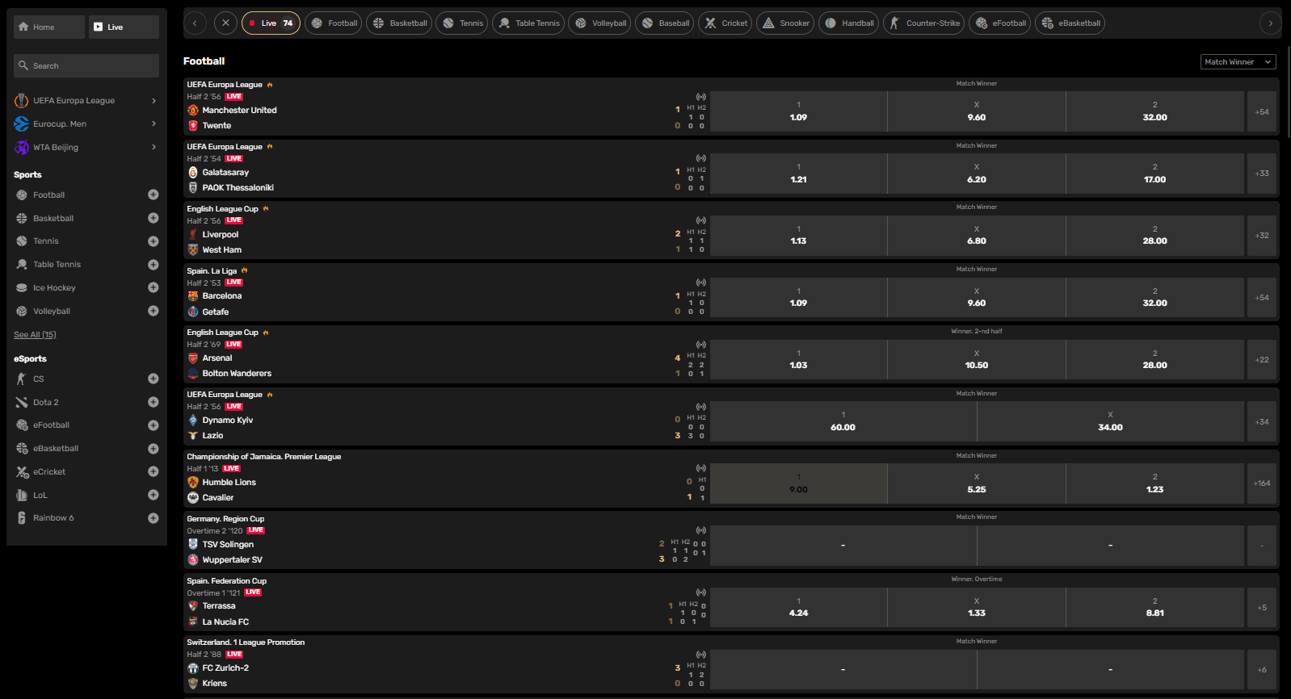Image resolution: width=1291 pixels, height=699 pixels.
Task: Bet on Dynamo Kyiv win at 60.00
Action: (x=843, y=421)
